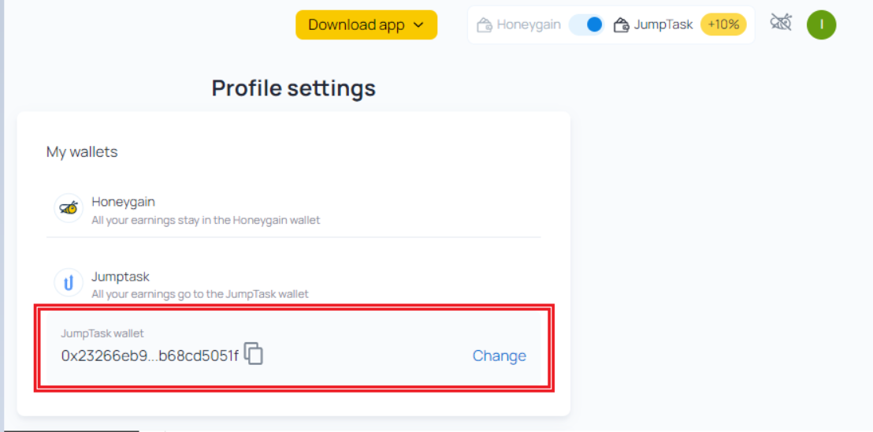
Task: Click the My wallets heading
Action: tap(83, 152)
